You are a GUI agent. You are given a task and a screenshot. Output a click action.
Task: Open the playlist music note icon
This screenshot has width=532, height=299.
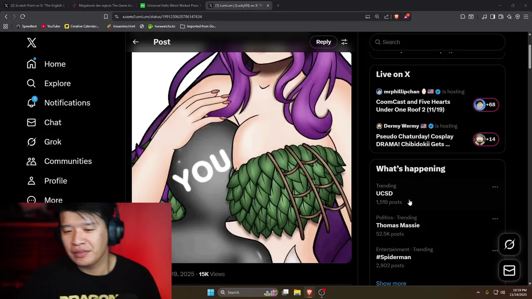[x=484, y=17]
